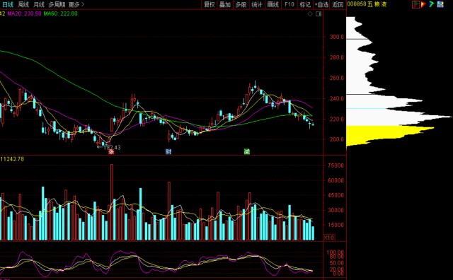
Task: Click the diamond icon above the price axis
Action: [x=310, y=14]
